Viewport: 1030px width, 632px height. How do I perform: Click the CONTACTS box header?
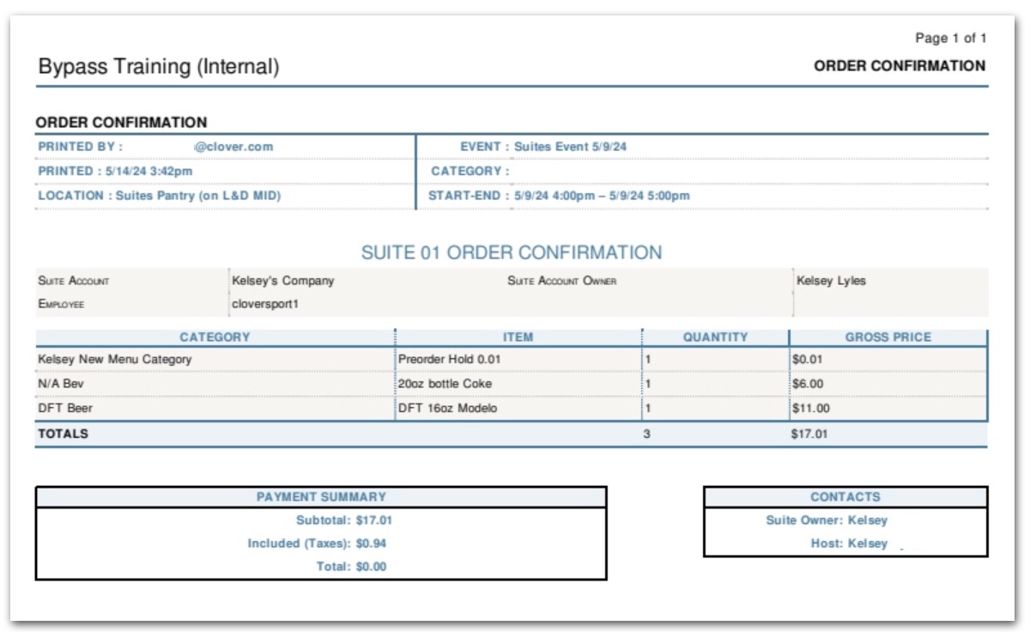845,496
